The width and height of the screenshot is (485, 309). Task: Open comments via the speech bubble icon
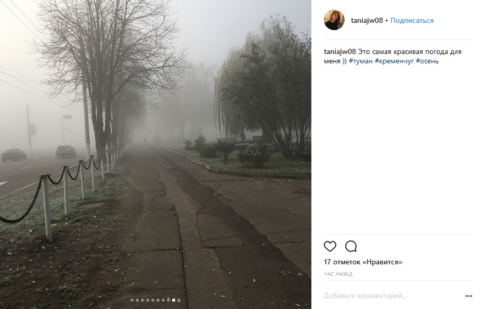351,246
